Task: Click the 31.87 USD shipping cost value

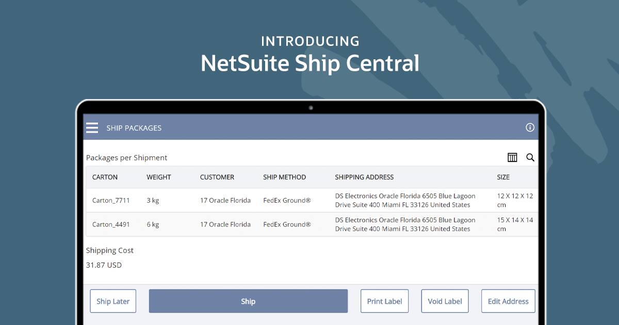Action: [x=104, y=265]
